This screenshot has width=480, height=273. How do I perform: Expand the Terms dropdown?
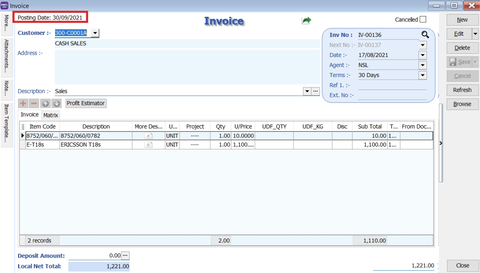click(x=422, y=75)
